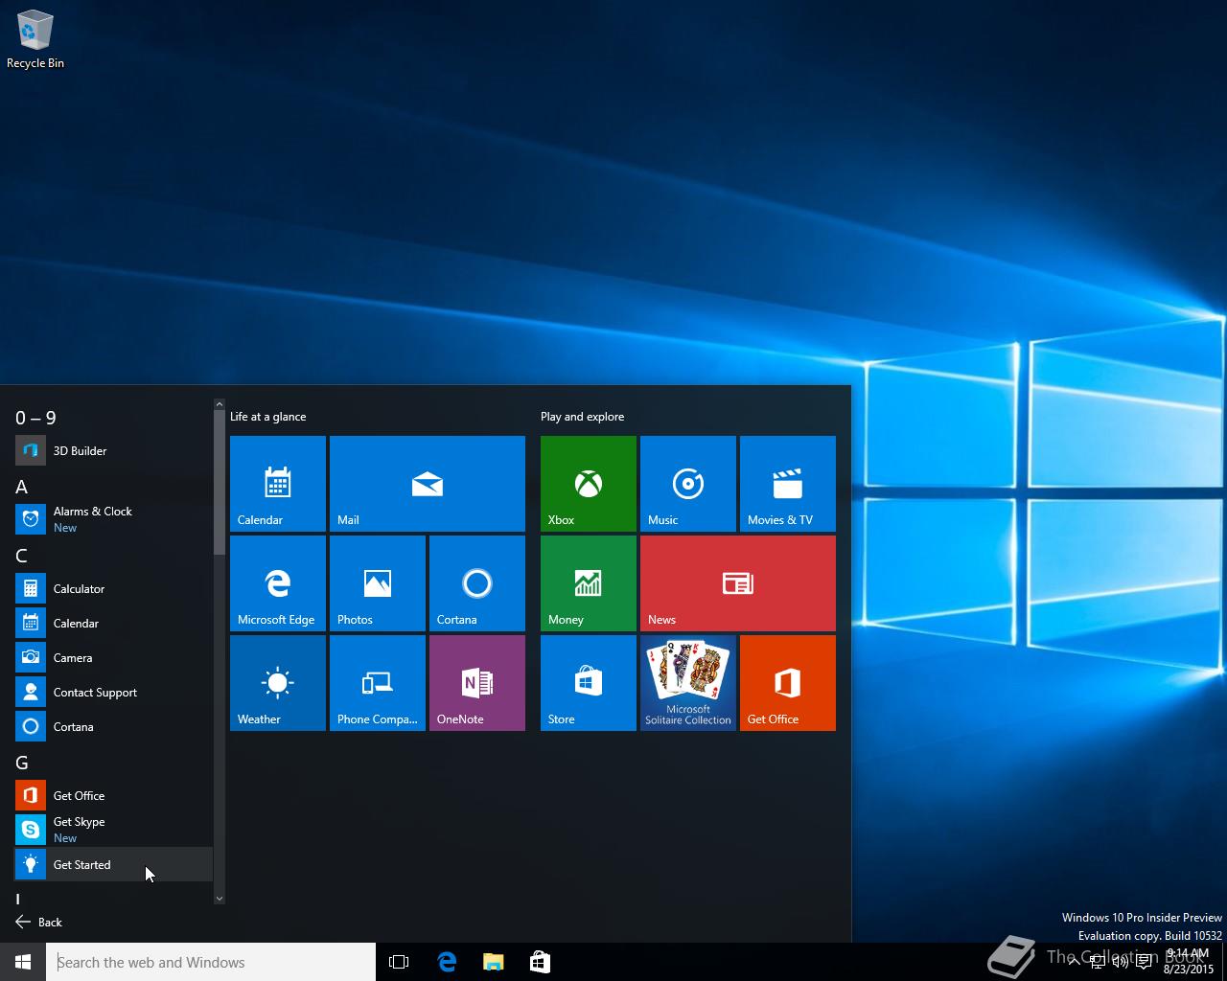
Task: Click the 0 – 9 letter header
Action: pyautogui.click(x=35, y=418)
